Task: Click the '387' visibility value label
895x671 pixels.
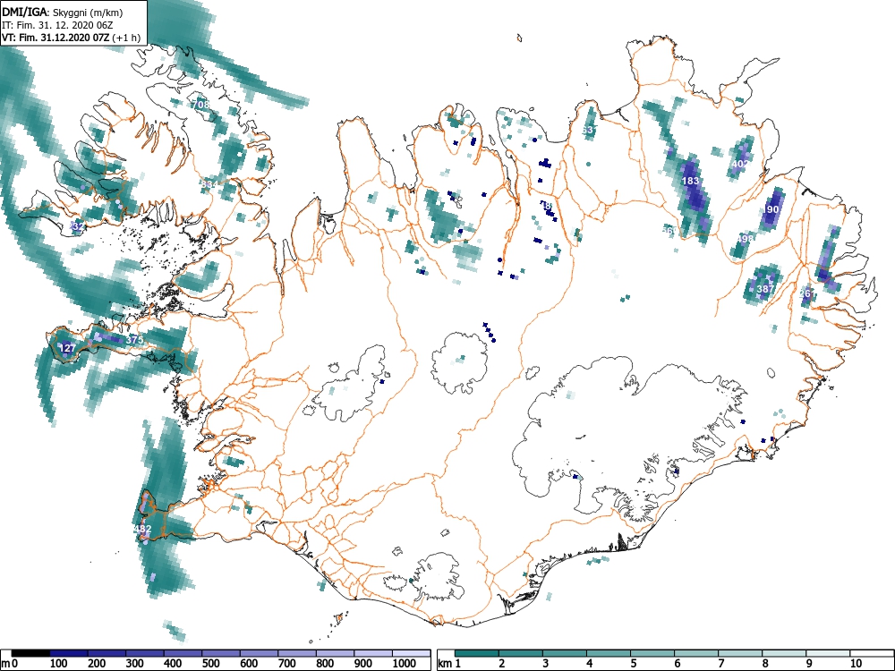Action: [x=765, y=289]
